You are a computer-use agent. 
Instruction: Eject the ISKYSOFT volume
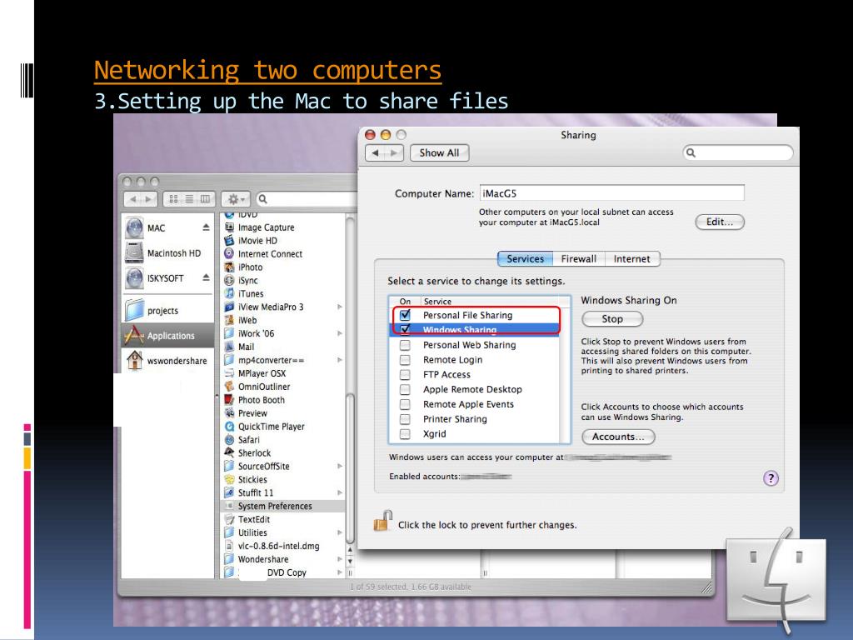click(x=207, y=277)
